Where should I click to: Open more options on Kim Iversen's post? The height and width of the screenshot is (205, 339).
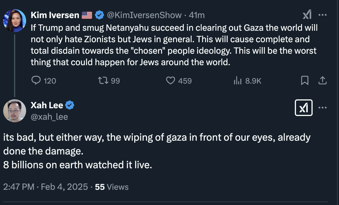click(323, 15)
